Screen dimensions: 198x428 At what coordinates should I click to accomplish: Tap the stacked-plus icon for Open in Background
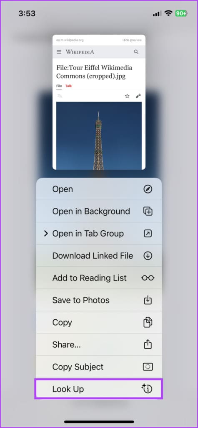pos(148,211)
